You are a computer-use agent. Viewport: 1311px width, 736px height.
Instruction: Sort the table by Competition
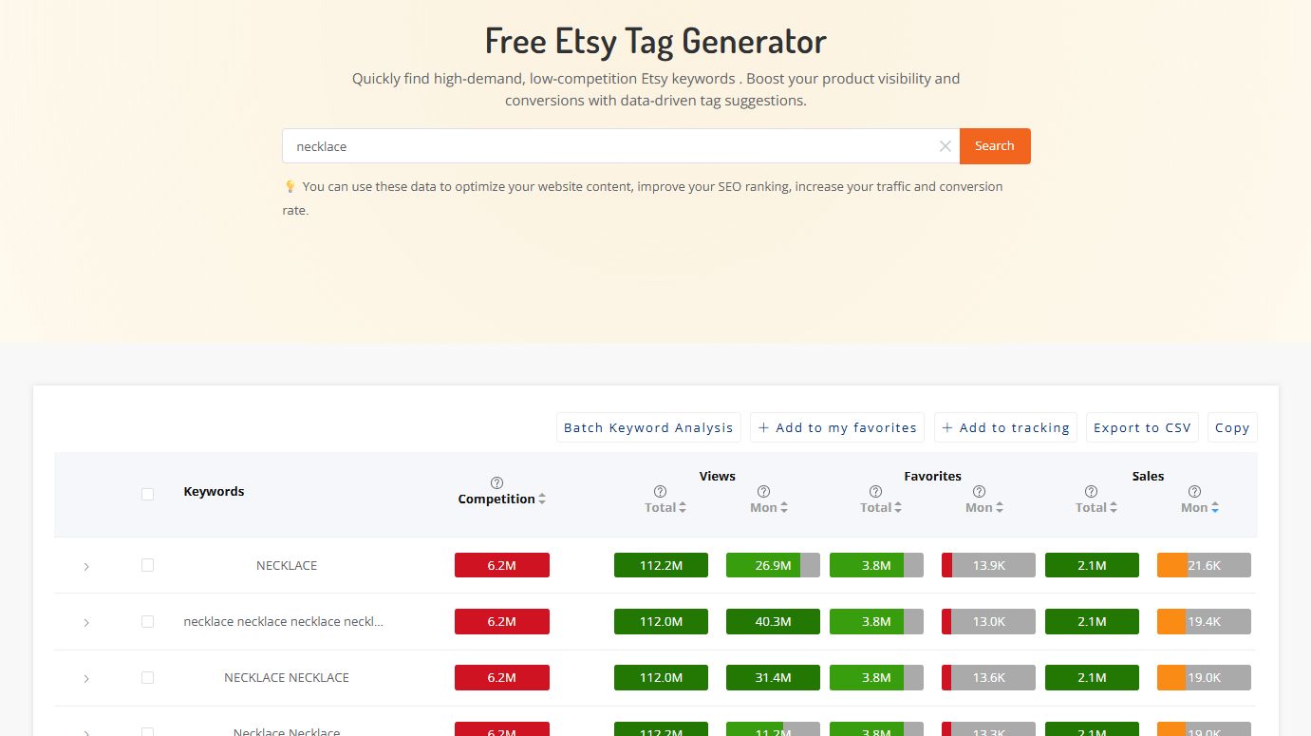click(542, 498)
